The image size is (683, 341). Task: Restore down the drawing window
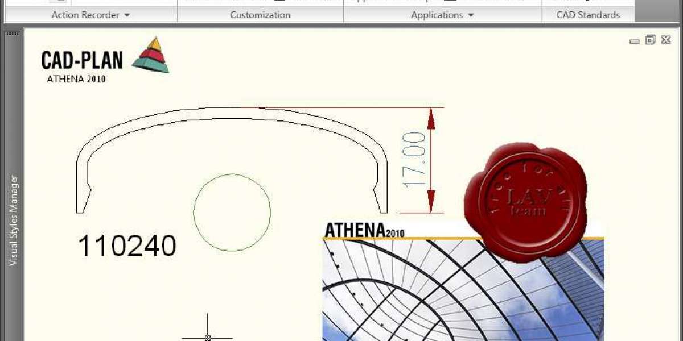coord(650,40)
